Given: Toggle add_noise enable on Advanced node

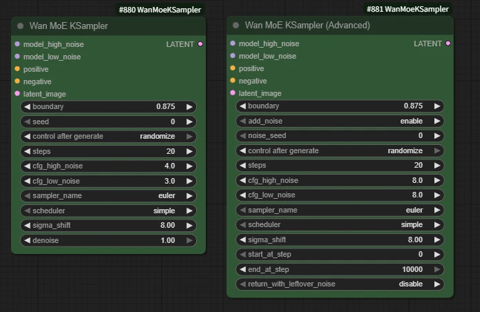Looking at the screenshot, I should (x=338, y=121).
